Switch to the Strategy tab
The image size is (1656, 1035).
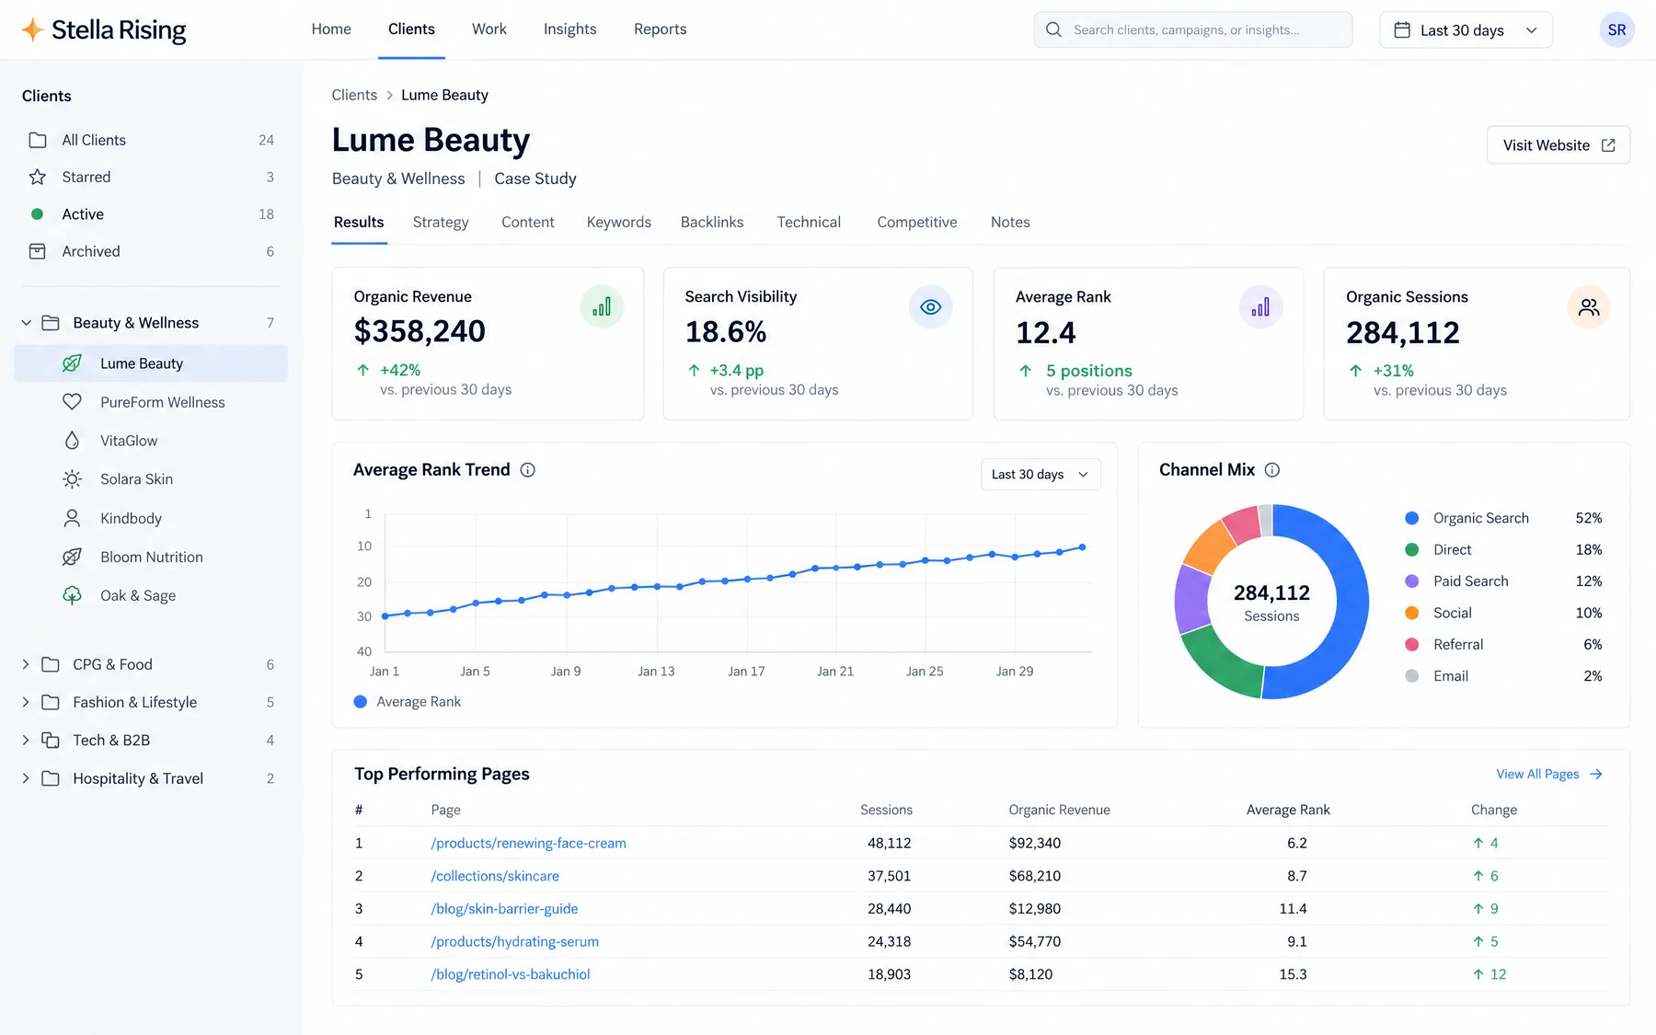(441, 223)
